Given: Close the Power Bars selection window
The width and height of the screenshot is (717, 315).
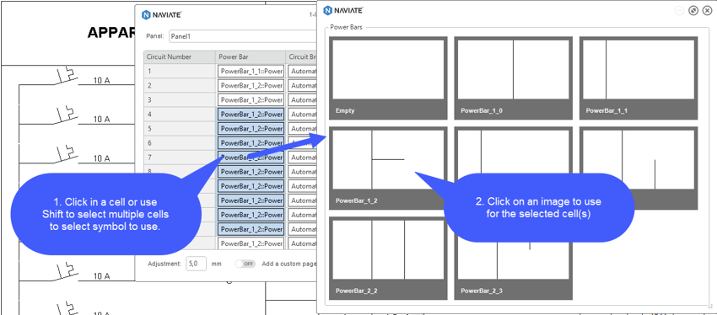Looking at the screenshot, I should (x=707, y=10).
